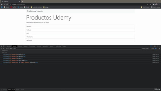161x91 pixels.
Task: Toggle the live expression eye icon
Action: [11, 48]
